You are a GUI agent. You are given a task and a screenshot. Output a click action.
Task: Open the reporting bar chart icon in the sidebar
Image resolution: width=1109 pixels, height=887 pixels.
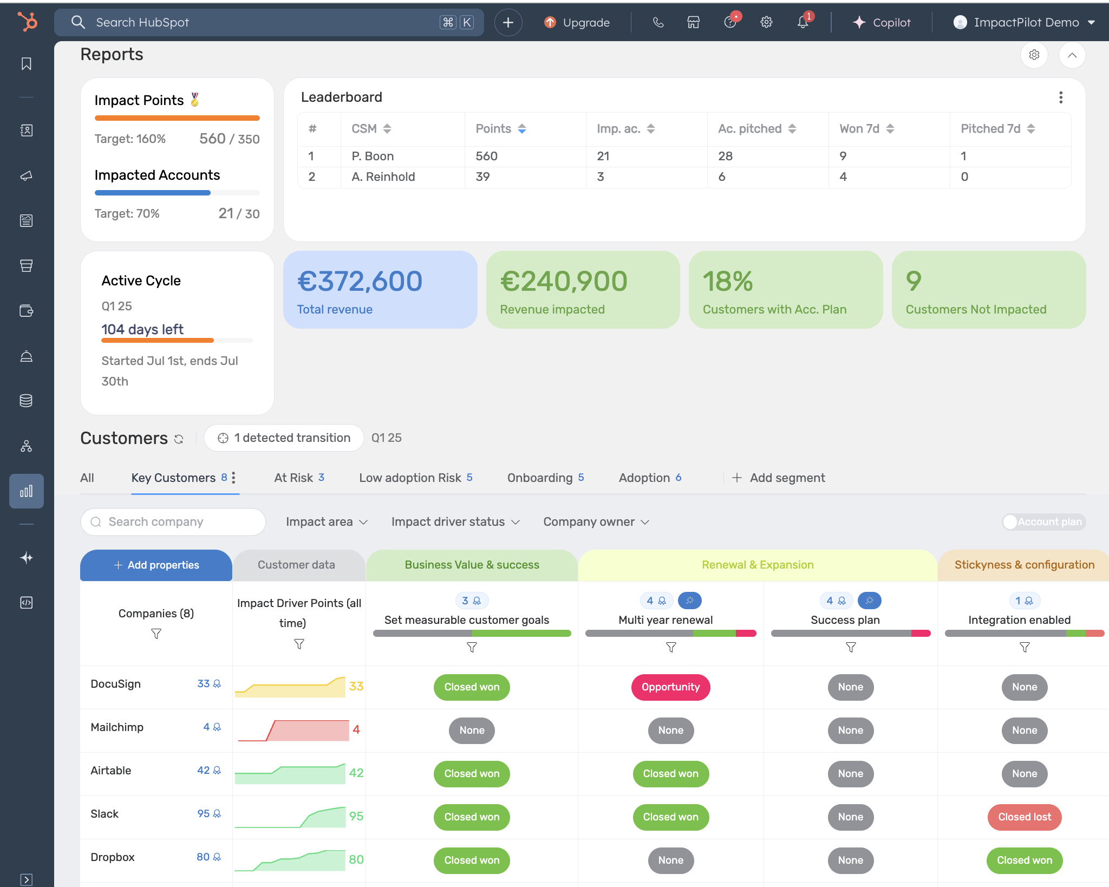point(27,491)
